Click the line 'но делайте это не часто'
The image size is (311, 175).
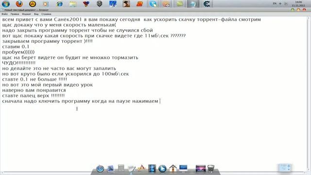(x=59, y=69)
